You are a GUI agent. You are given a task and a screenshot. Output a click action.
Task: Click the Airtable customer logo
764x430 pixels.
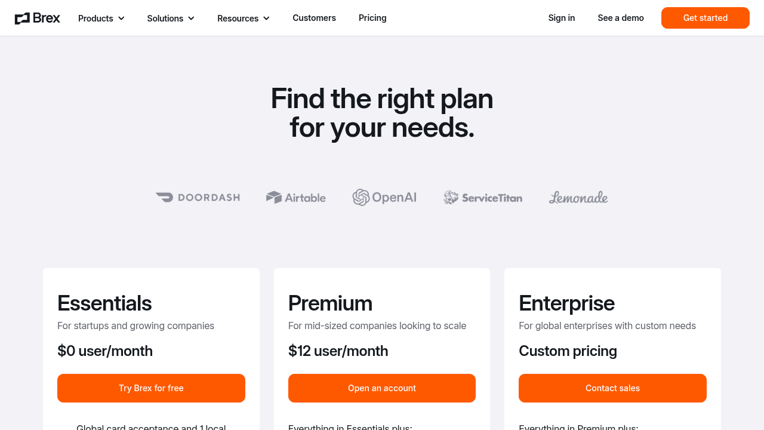[296, 197]
